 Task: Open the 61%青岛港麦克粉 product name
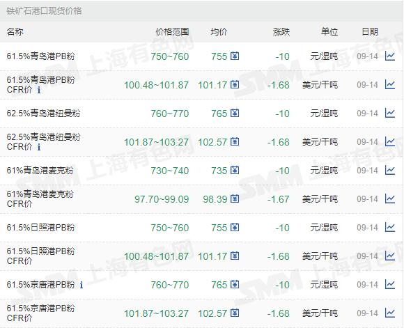coord(40,171)
